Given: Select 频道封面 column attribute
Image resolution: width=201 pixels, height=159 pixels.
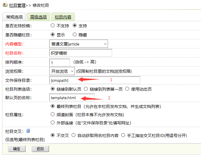Looking at the screenshot, I should [53, 114].
